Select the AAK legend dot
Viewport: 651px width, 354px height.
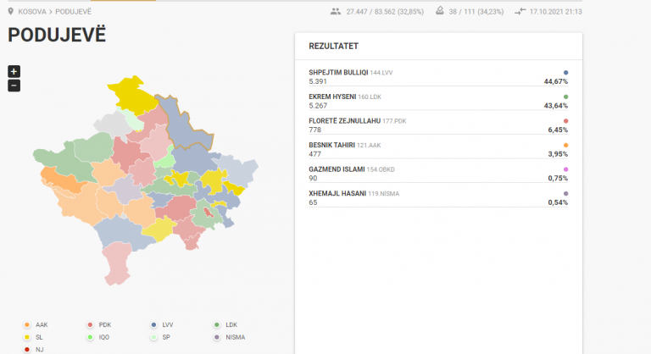(27, 325)
